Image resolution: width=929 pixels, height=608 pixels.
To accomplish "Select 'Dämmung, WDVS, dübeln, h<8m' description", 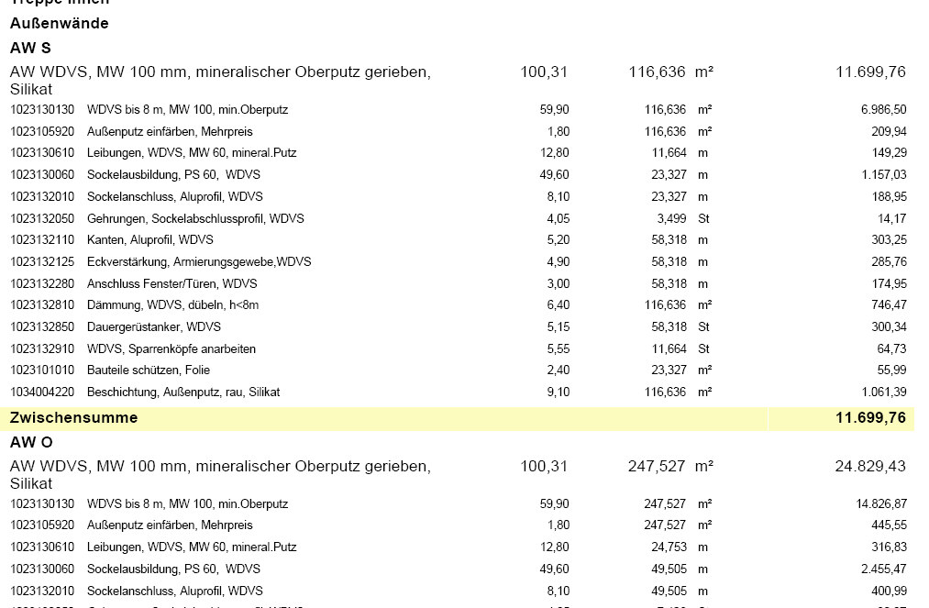I will tap(173, 305).
